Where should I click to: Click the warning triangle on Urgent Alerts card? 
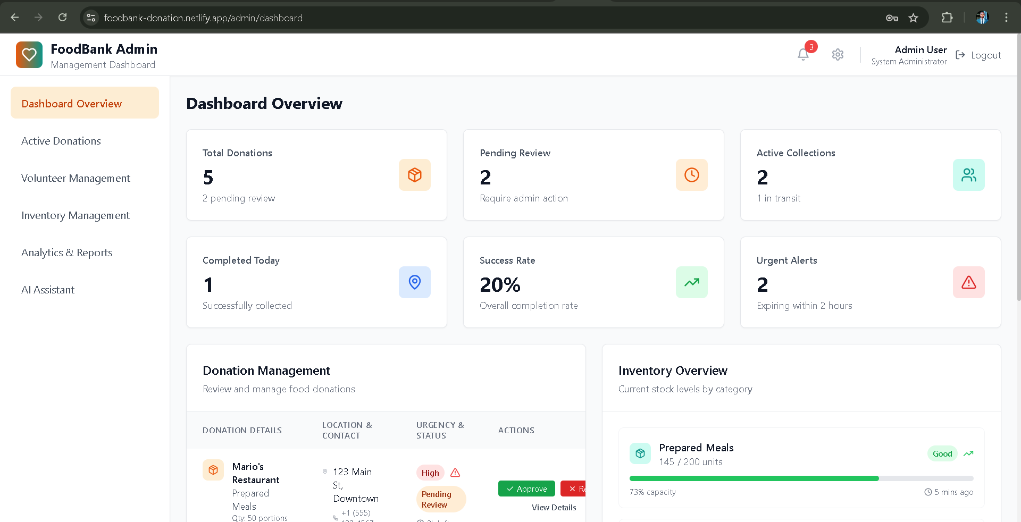969,282
